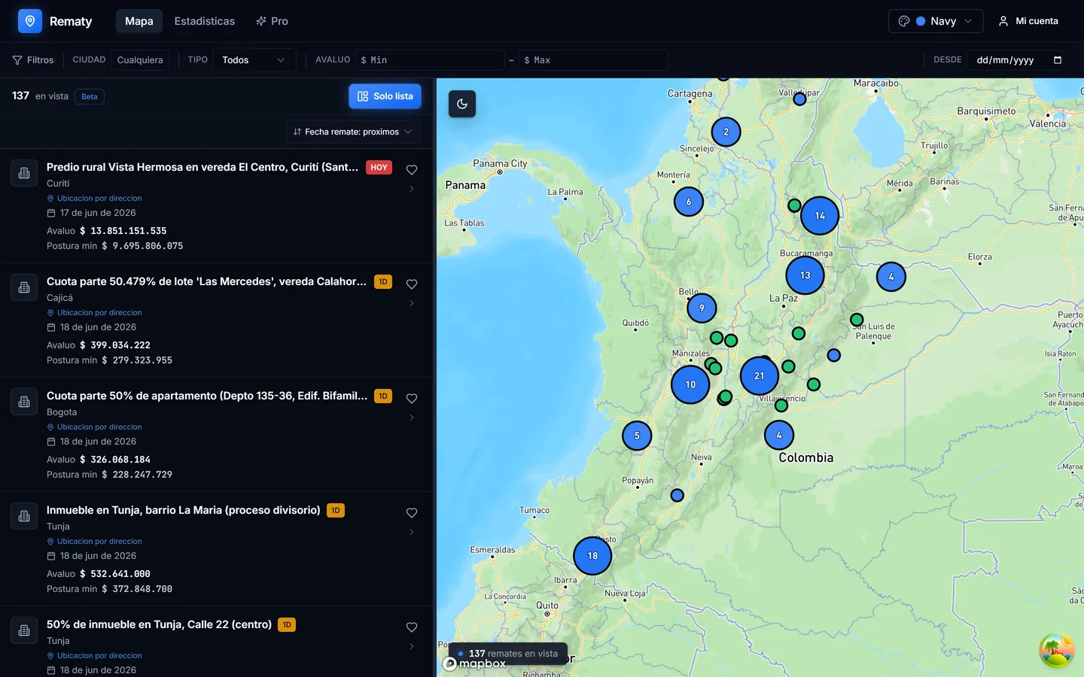The width and height of the screenshot is (1084, 677).
Task: Click building icon of Bogota apartamento listing
Action: pyautogui.click(x=24, y=402)
